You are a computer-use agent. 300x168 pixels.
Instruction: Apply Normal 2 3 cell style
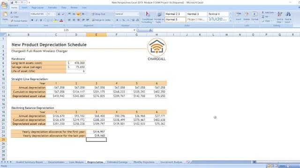(x=175, y=14)
